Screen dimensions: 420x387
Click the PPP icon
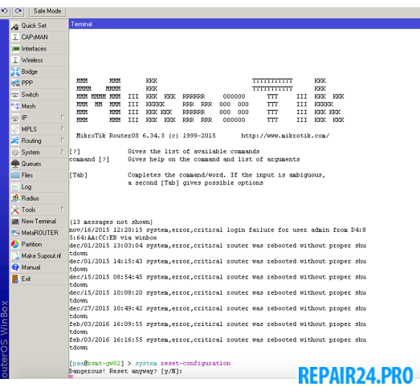15,84
